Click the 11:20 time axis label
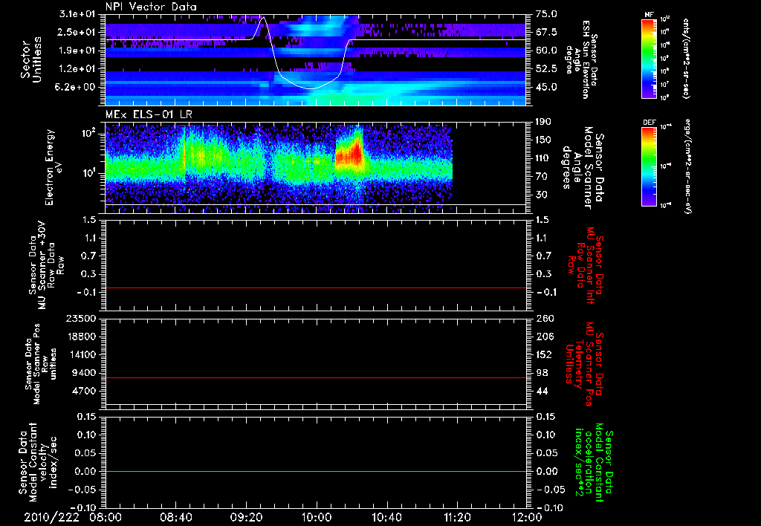This screenshot has height=526, width=761. pos(457,518)
